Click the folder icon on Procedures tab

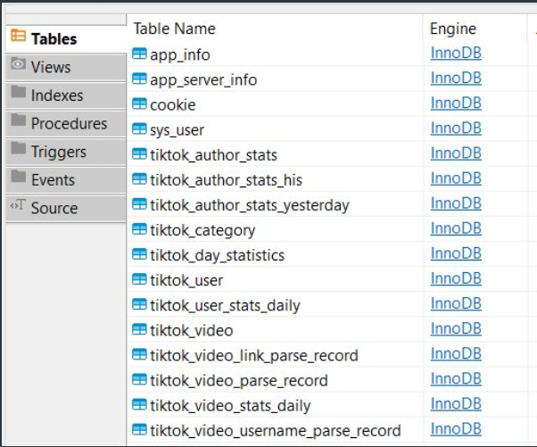[x=18, y=120]
